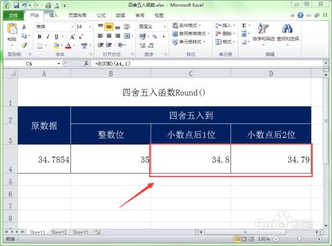The height and width of the screenshot is (246, 332).
Task: Click the zoom in plus button
Action: [x=319, y=239]
